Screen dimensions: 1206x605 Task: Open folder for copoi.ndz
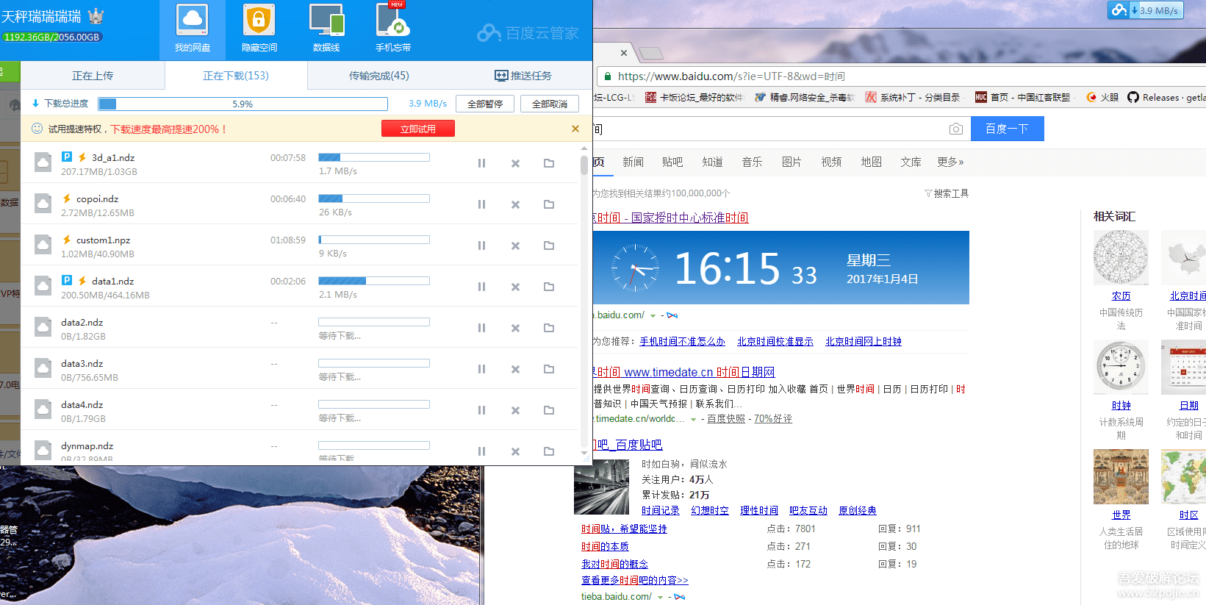[549, 204]
